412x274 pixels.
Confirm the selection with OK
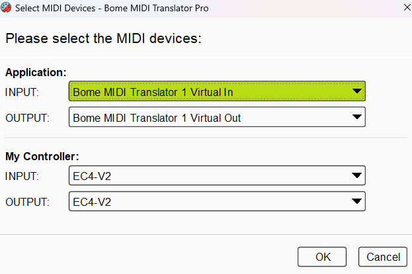pos(322,257)
